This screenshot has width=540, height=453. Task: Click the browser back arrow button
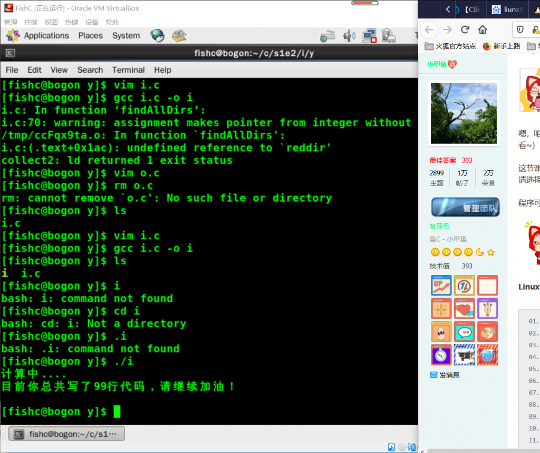tap(429, 29)
